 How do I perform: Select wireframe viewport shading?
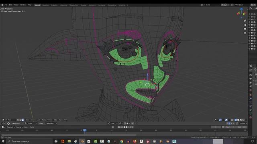(x=236, y=120)
